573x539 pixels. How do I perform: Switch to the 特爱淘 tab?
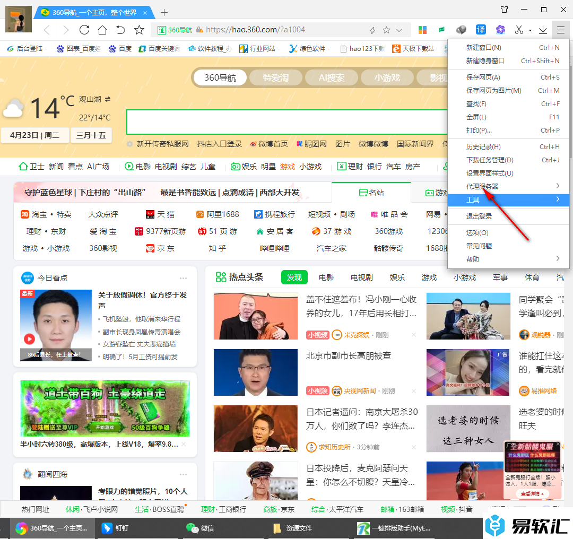pyautogui.click(x=275, y=78)
